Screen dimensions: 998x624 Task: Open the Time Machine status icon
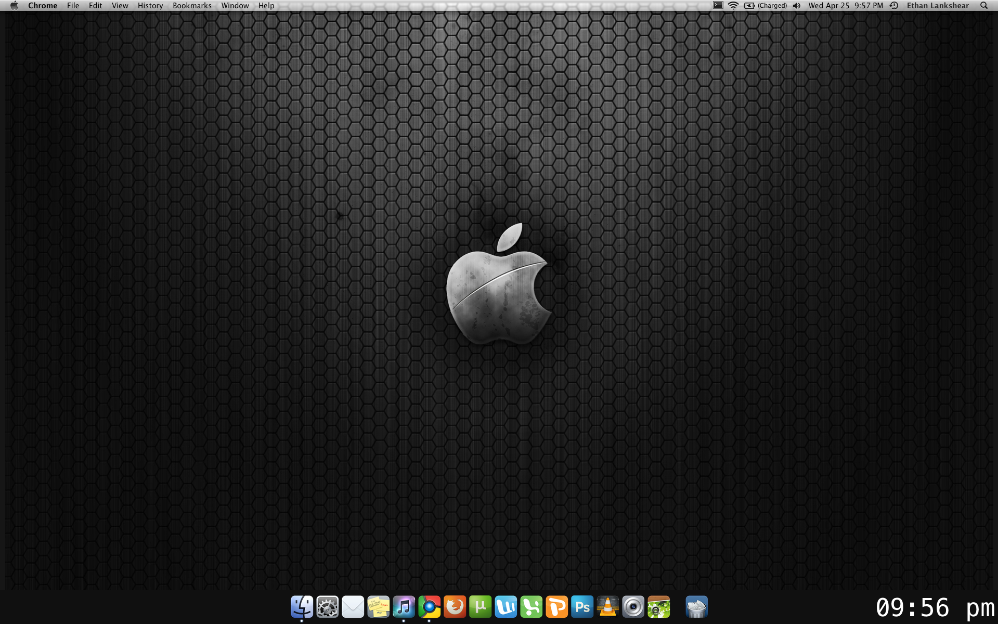tap(894, 6)
